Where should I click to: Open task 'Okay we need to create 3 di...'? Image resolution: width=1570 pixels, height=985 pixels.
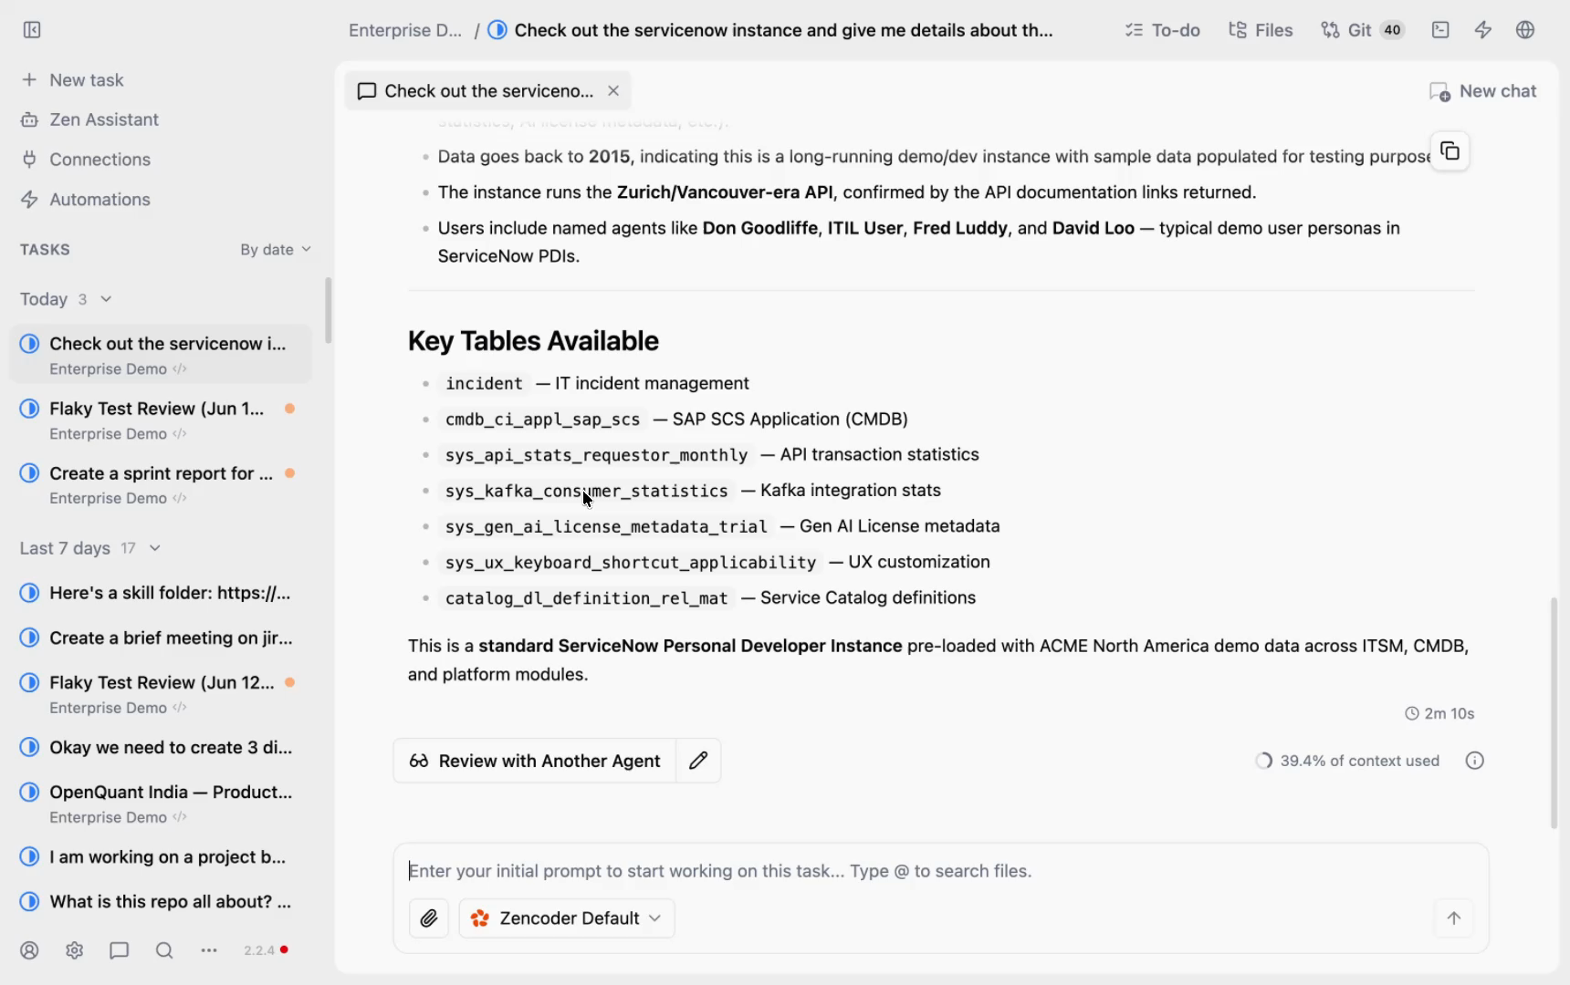tap(161, 747)
